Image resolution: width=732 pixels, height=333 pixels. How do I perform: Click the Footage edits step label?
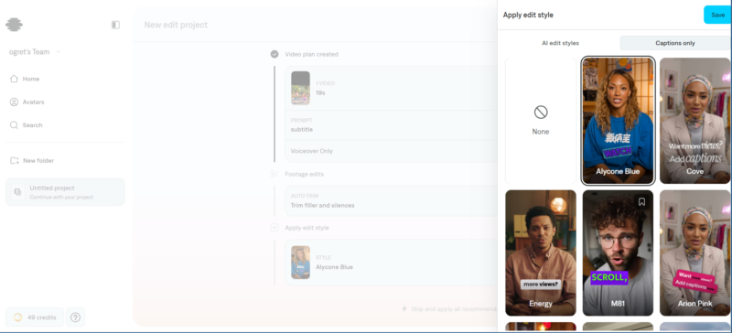[x=305, y=174]
